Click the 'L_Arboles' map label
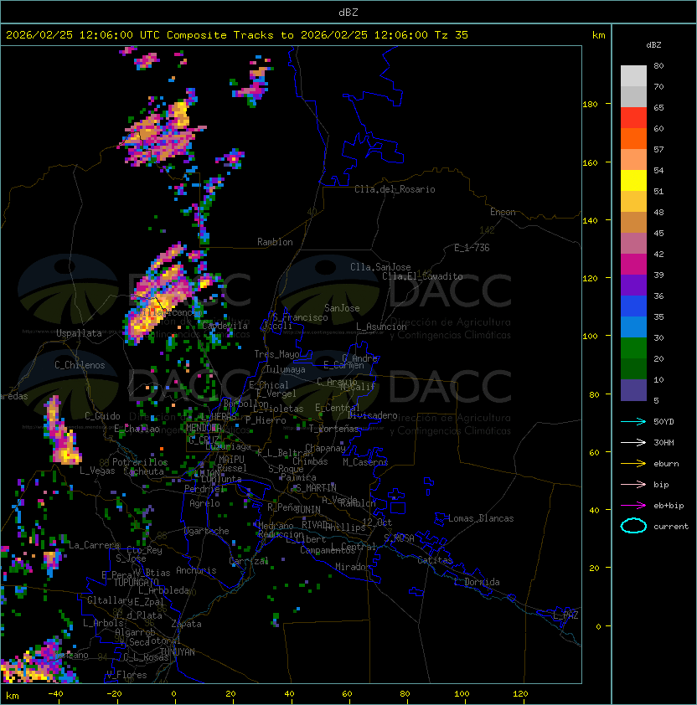 [104, 623]
